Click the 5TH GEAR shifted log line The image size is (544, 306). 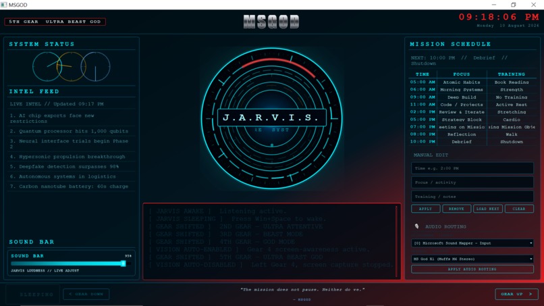tap(236, 257)
